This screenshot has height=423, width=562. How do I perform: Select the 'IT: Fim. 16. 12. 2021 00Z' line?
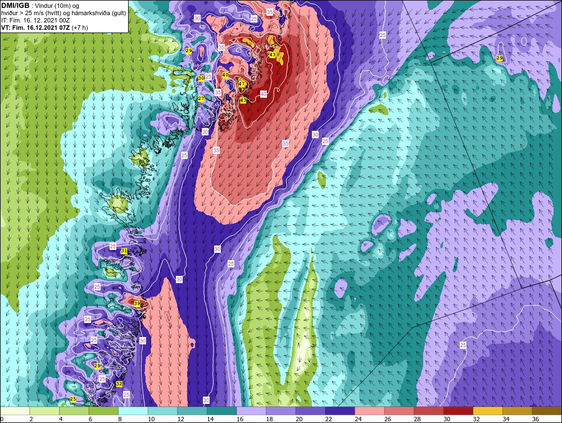(35, 20)
